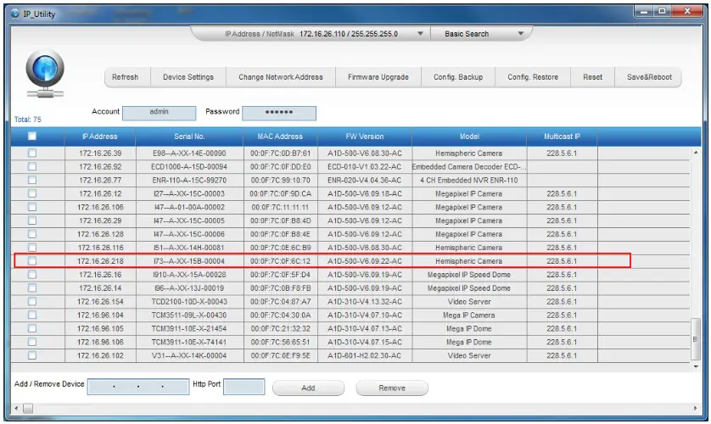The image size is (711, 424).
Task: Click Config. Backup
Action: [458, 77]
